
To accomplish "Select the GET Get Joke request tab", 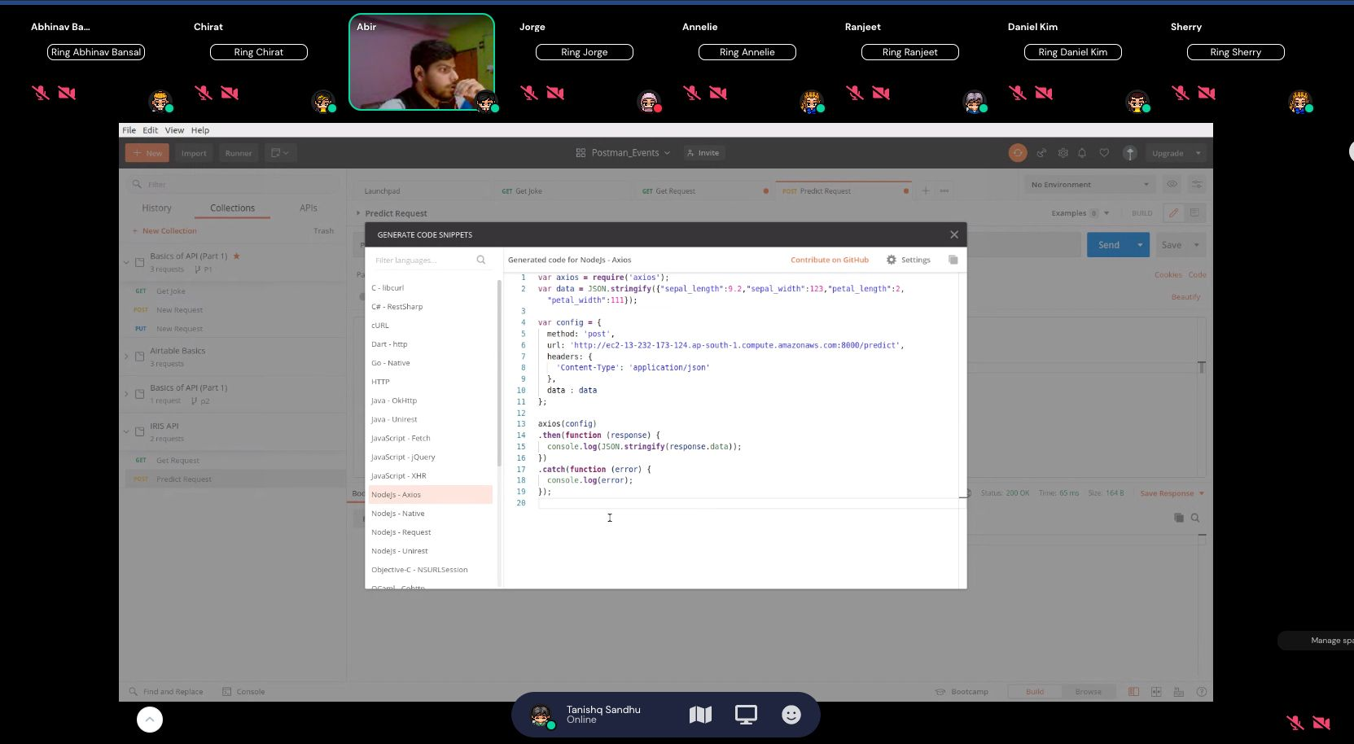I will (x=563, y=191).
